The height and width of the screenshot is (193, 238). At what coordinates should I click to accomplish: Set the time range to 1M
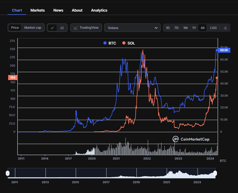point(185,28)
